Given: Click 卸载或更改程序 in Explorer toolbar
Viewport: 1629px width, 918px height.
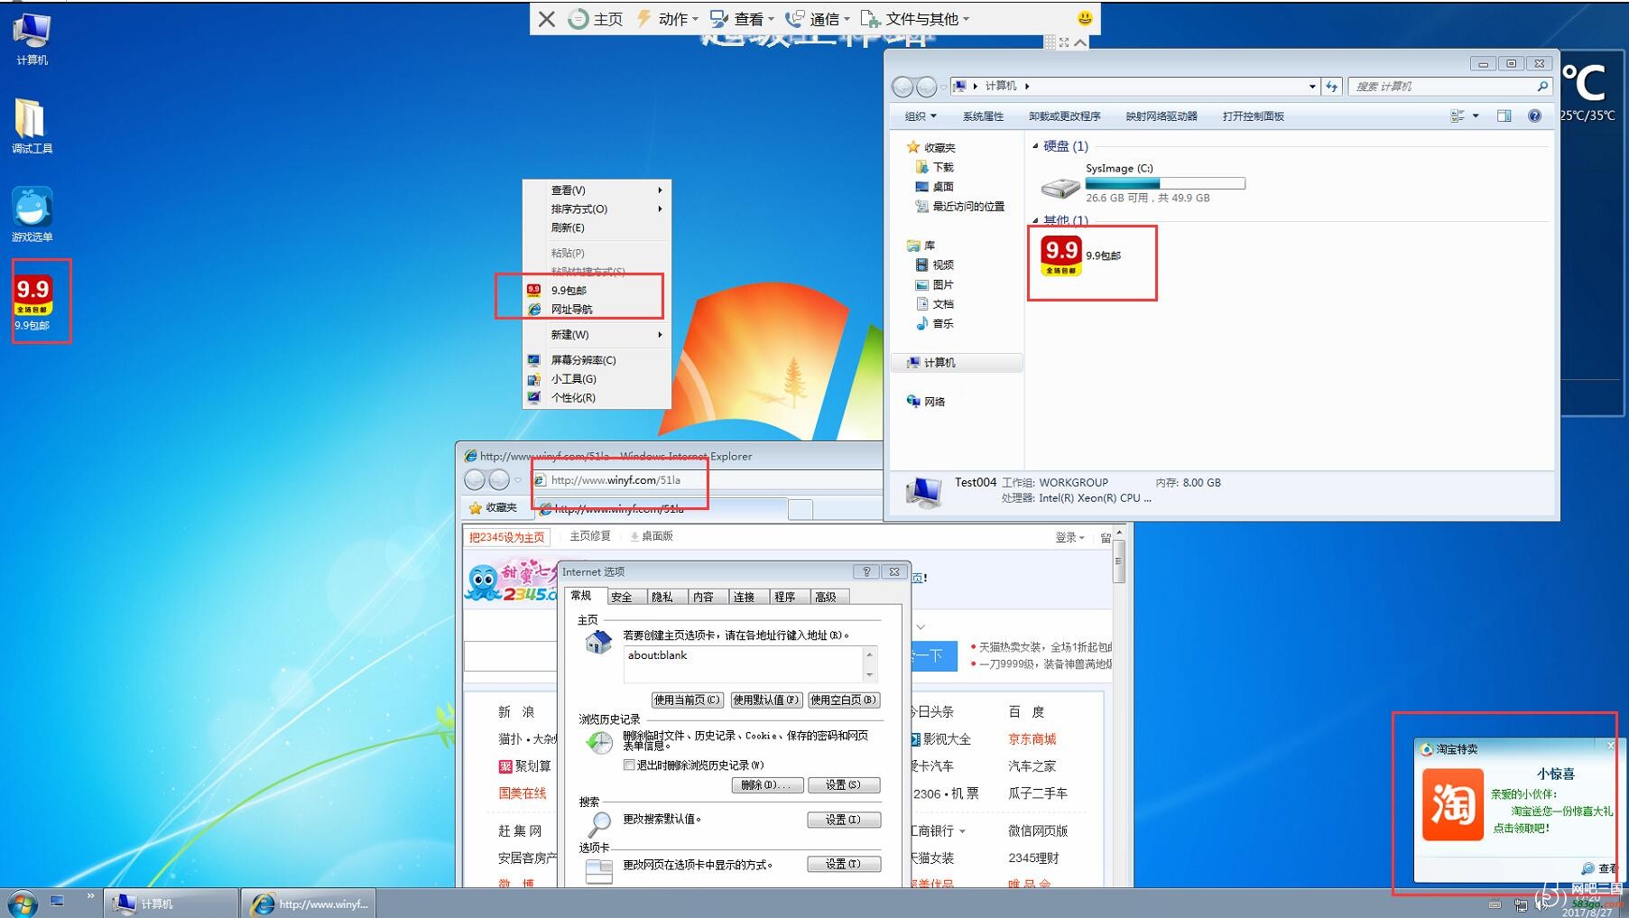Looking at the screenshot, I should (1064, 116).
